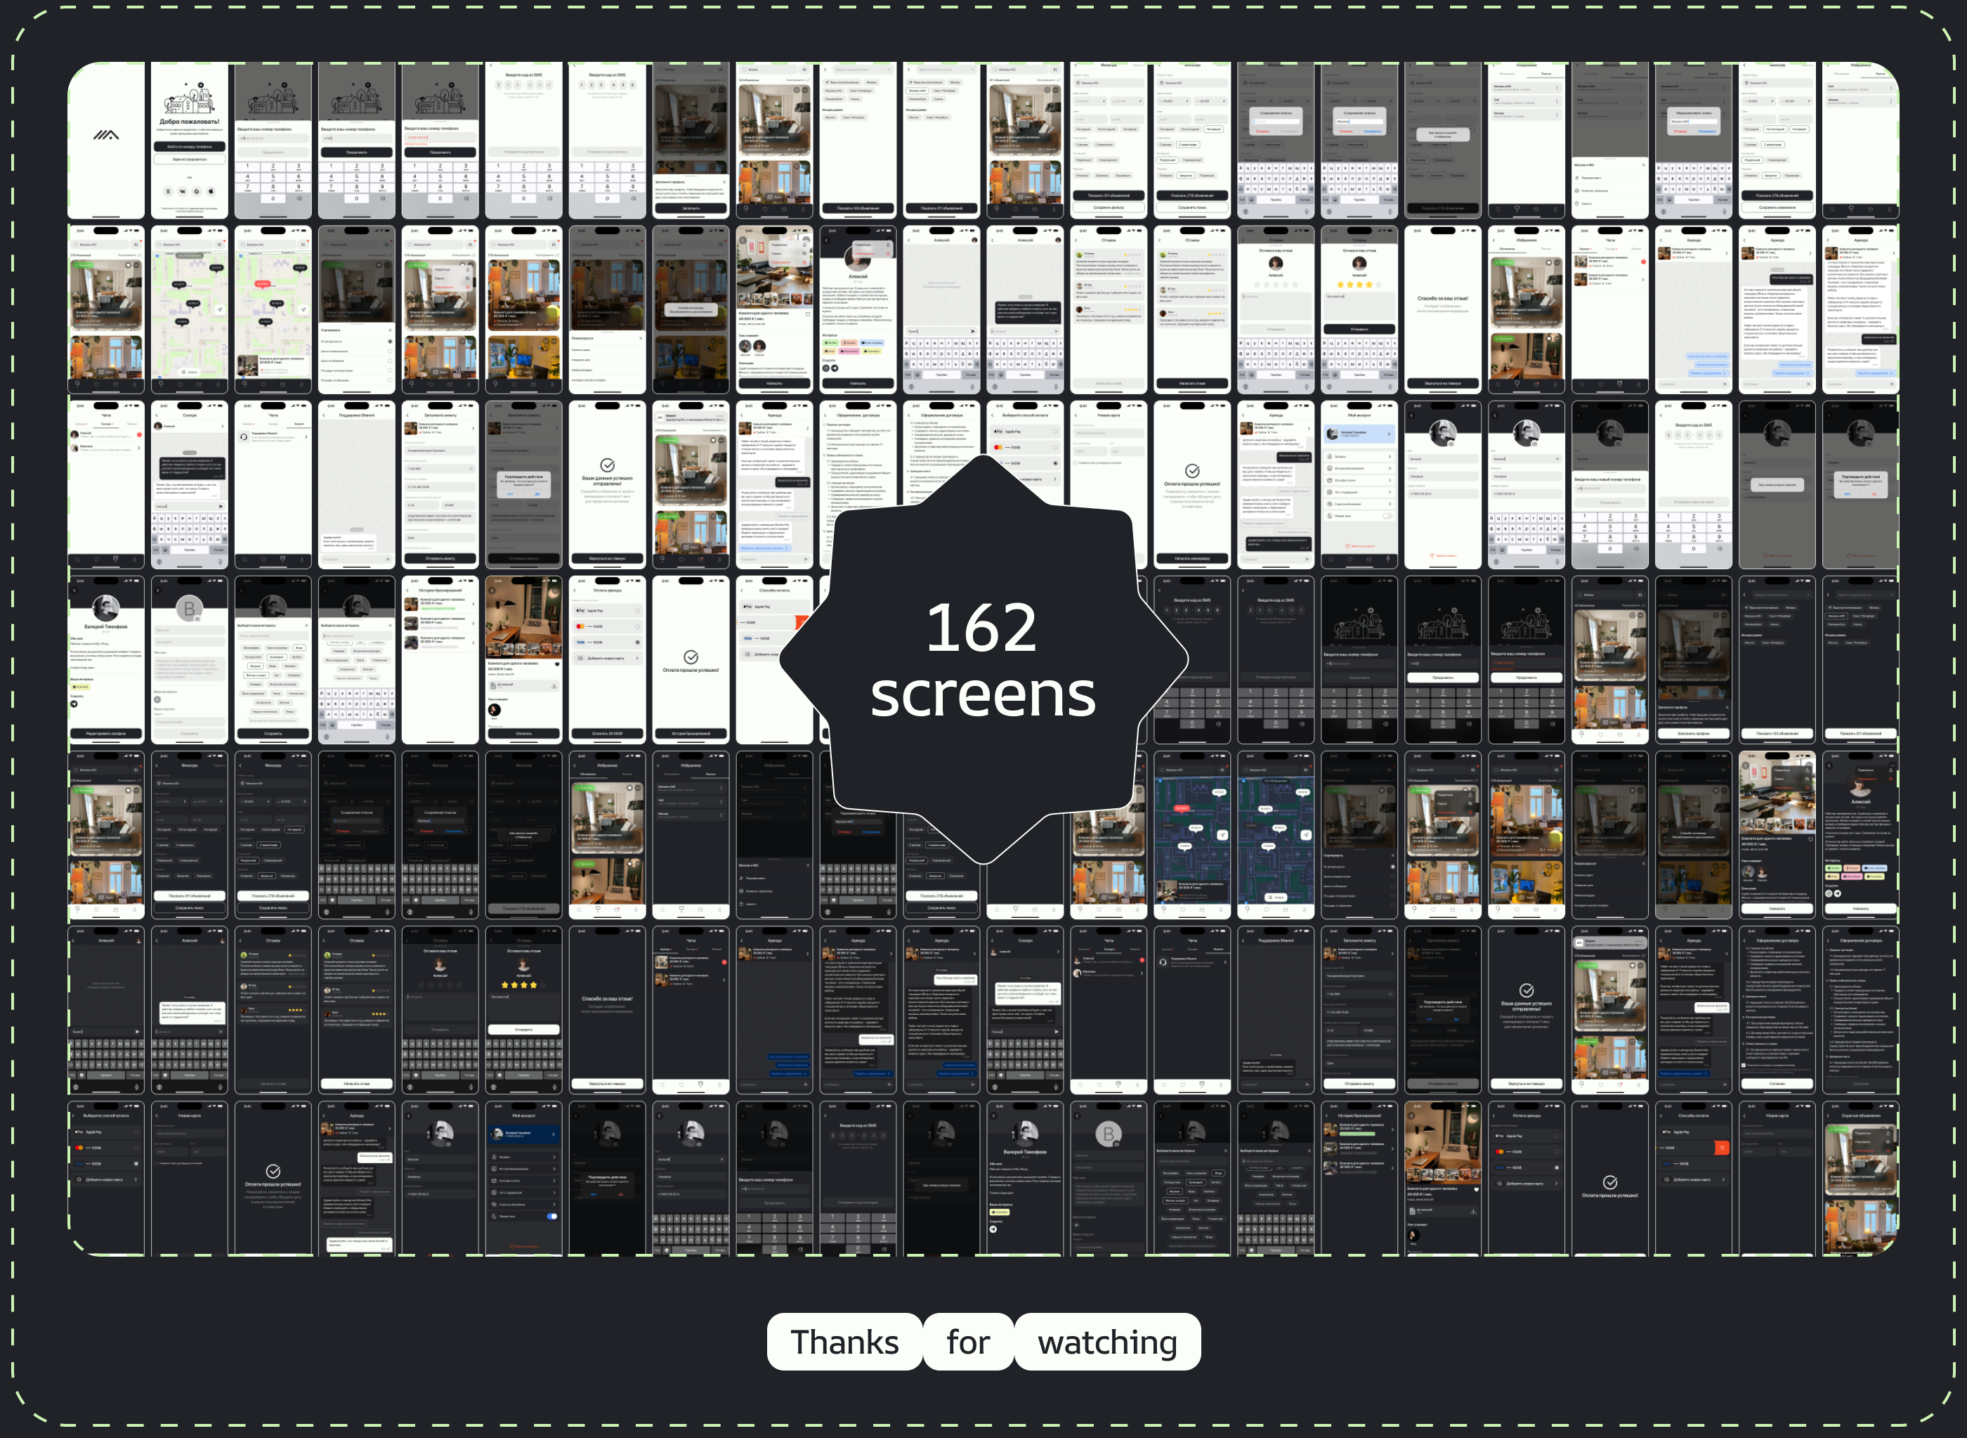Open 'Добавить новую карту' chevron on dark payment screen
The width and height of the screenshot is (1967, 1438).
136,1180
